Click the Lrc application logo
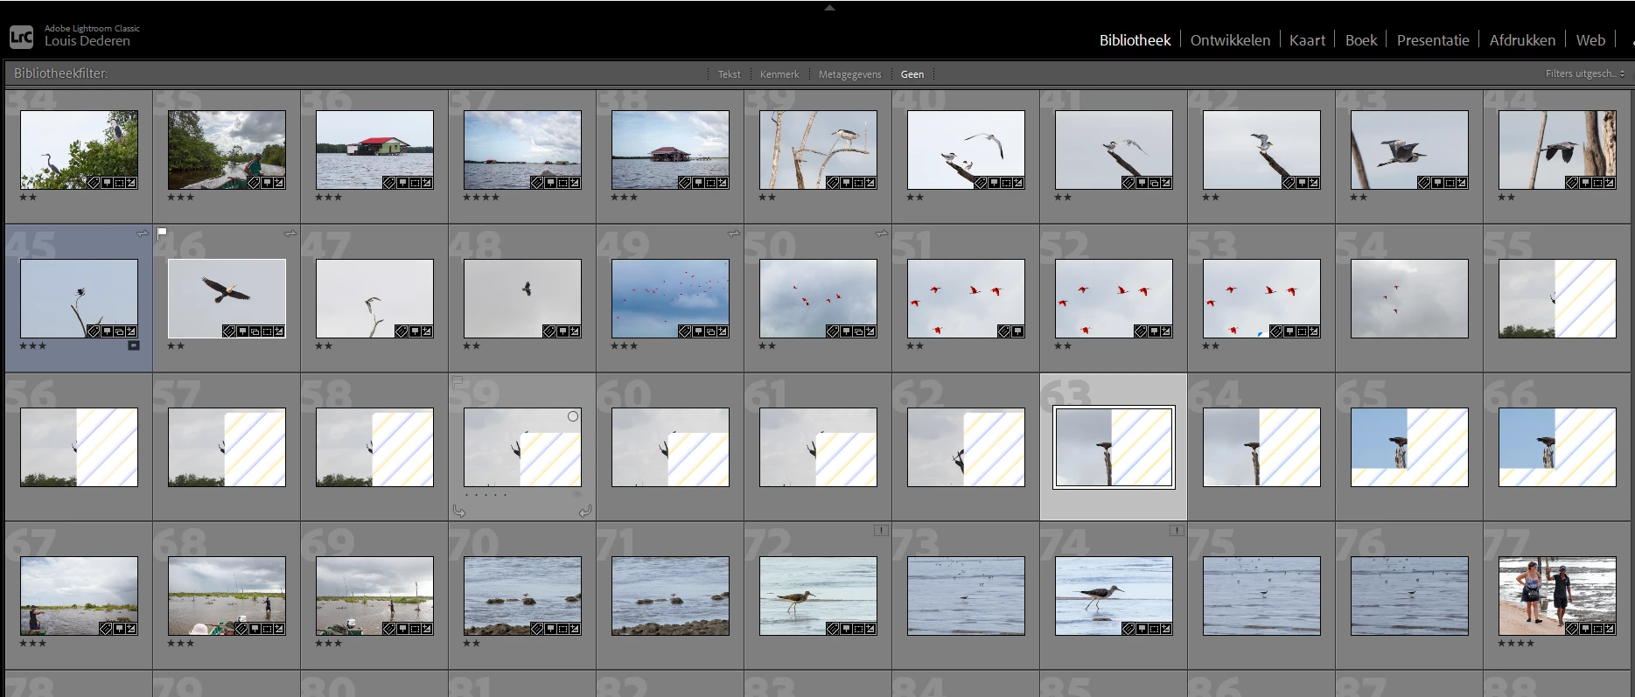 tap(22, 37)
